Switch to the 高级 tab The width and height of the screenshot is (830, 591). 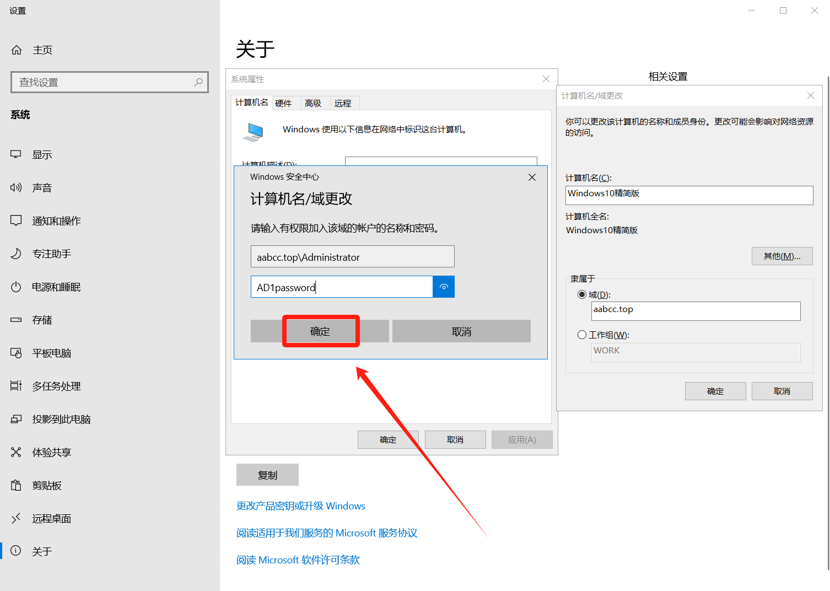313,103
